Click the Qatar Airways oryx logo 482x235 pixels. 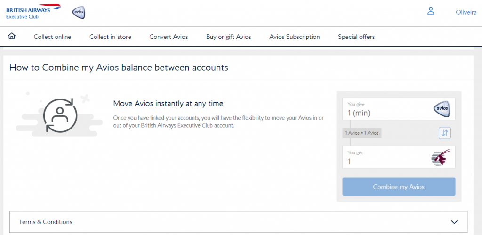pos(441,157)
